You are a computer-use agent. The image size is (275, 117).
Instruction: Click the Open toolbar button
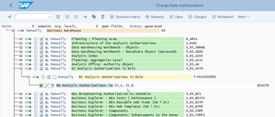click(x=176, y=17)
